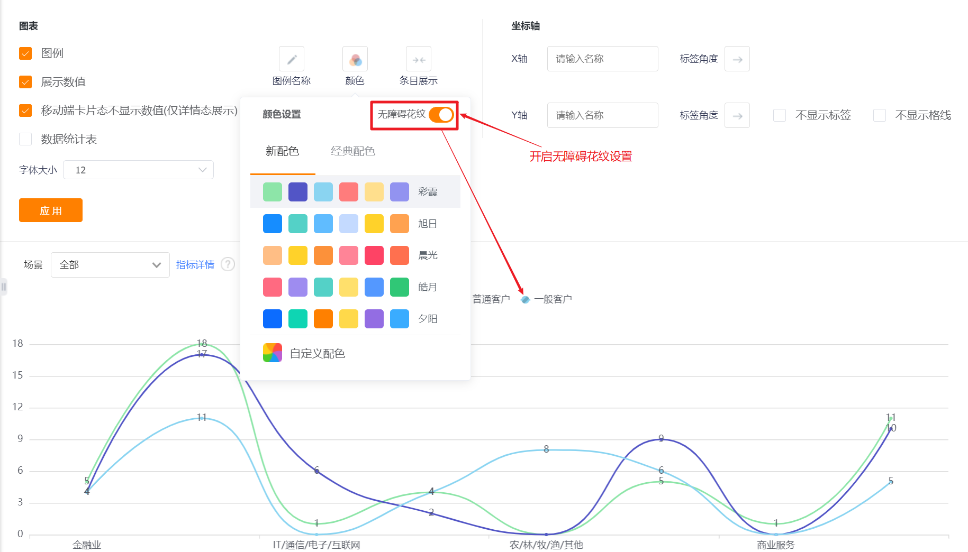The width and height of the screenshot is (968, 552).
Task: Click the 一般客户 legend marker icon
Action: point(525,299)
